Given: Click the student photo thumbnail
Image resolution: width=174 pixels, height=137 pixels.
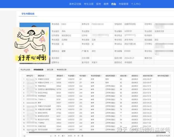Looking at the screenshot, I should point(35,43).
